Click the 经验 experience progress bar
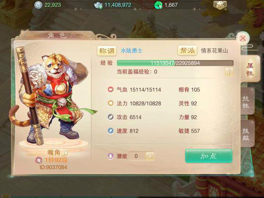The image size is (264, 198). 175,63
